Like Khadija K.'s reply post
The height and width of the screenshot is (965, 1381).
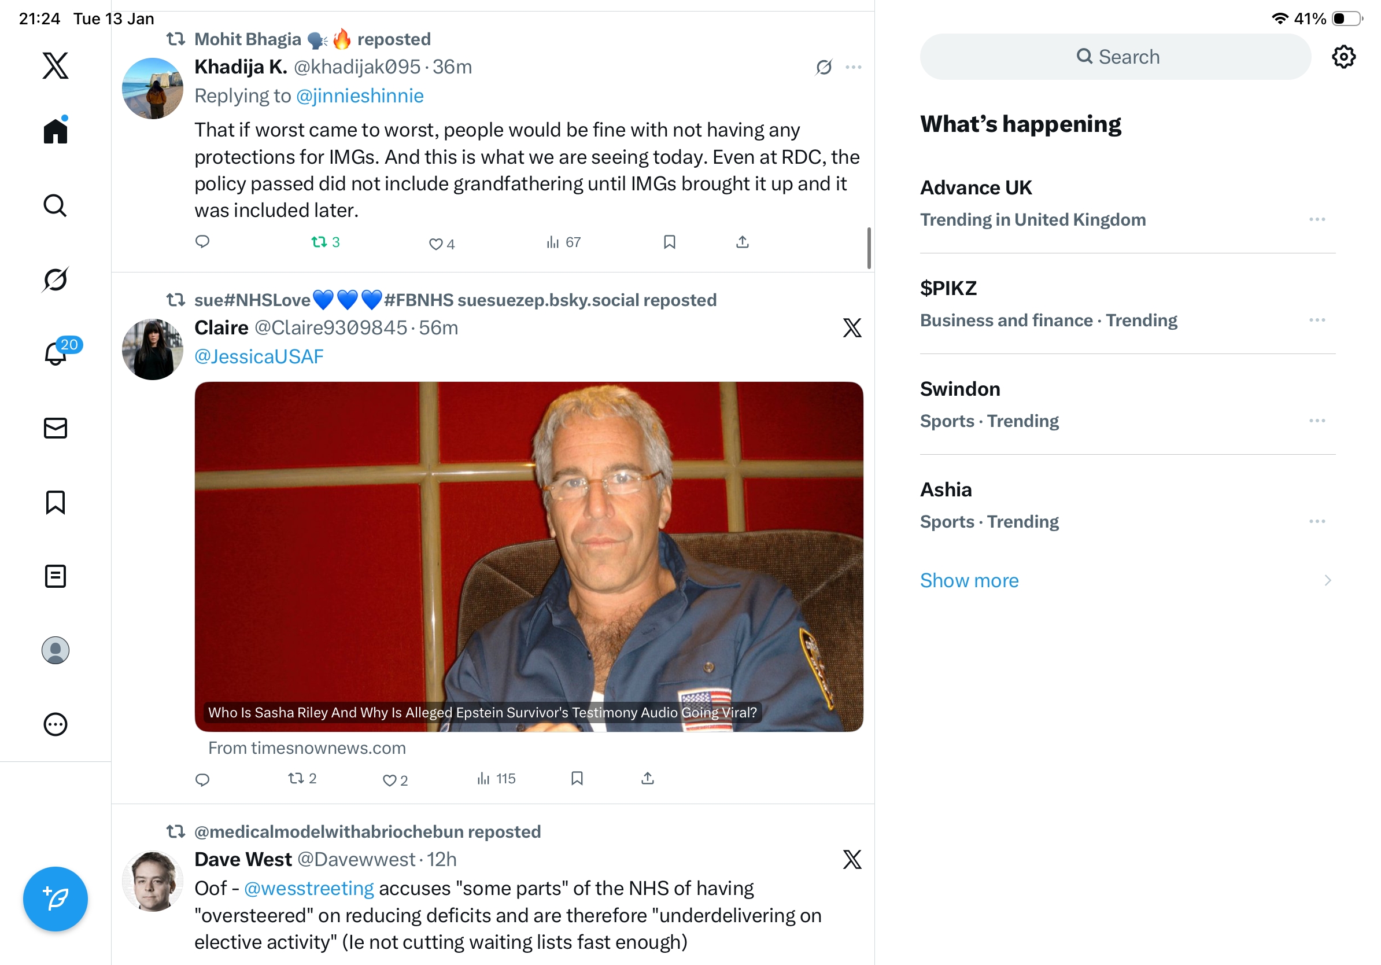[x=441, y=243]
